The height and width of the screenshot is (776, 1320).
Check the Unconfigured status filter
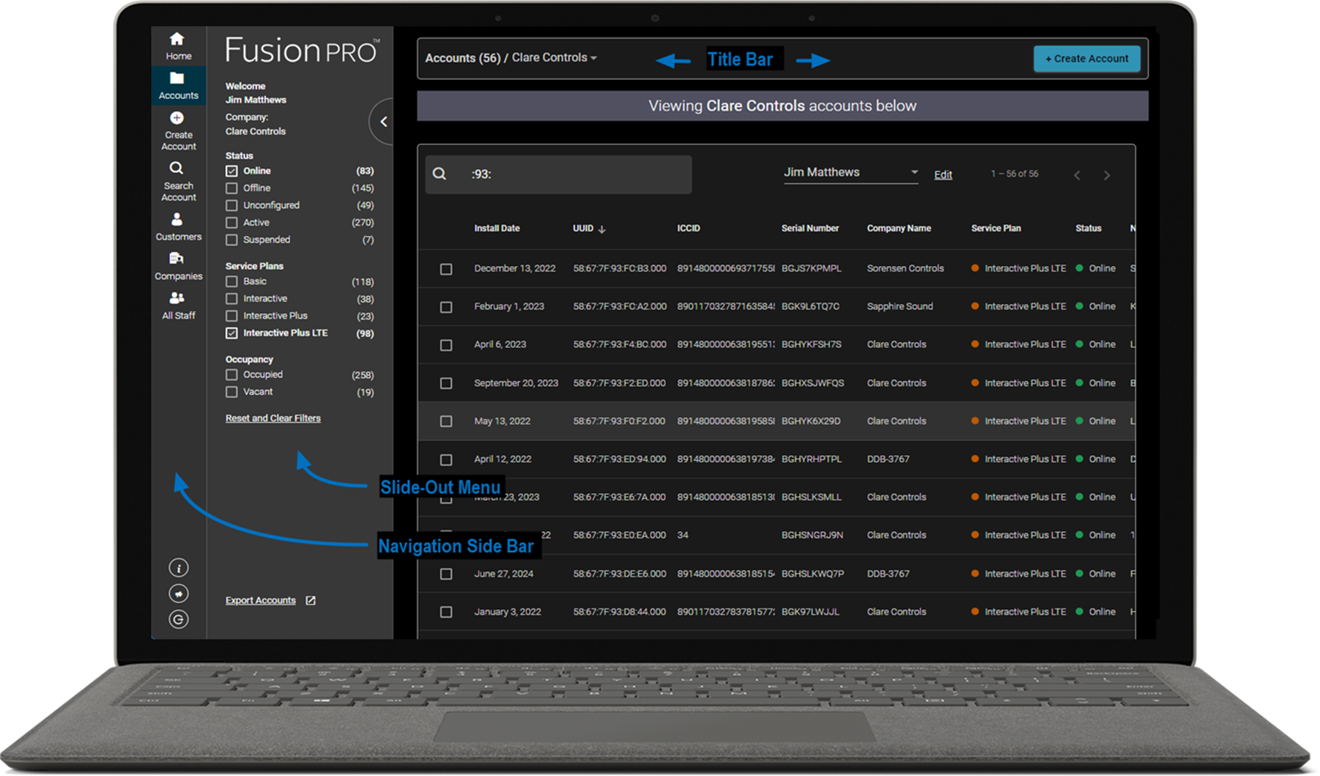coord(231,205)
